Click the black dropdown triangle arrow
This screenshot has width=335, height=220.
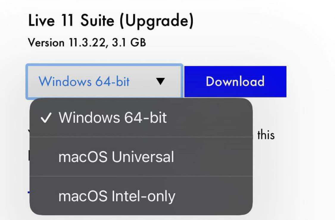click(x=160, y=81)
